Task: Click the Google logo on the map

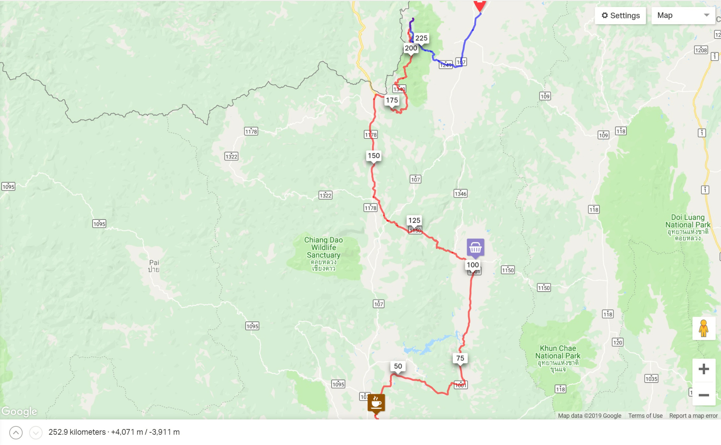Action: 19,411
